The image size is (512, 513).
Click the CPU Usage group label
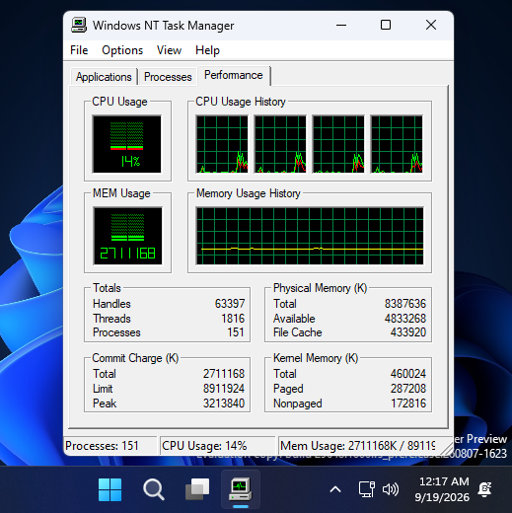click(119, 102)
